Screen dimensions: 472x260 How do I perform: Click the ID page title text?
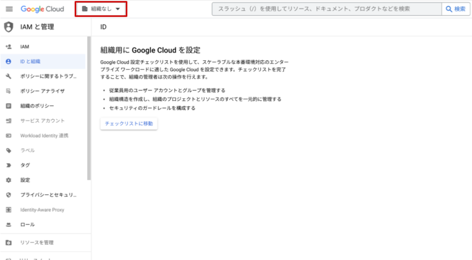[x=103, y=27]
